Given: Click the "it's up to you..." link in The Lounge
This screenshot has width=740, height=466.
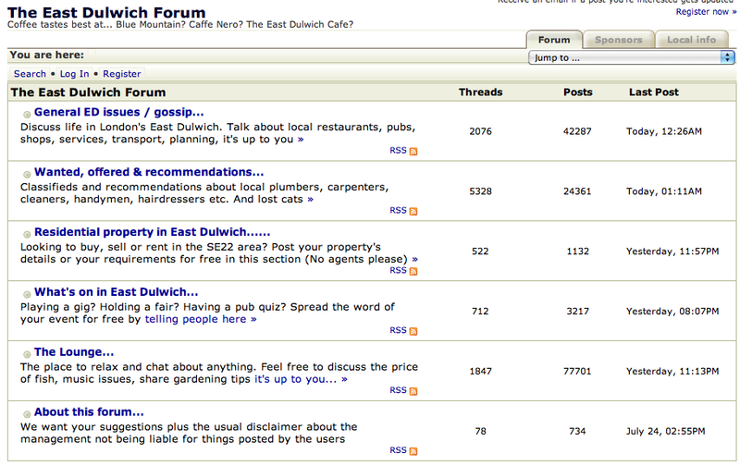Looking at the screenshot, I should (x=295, y=379).
